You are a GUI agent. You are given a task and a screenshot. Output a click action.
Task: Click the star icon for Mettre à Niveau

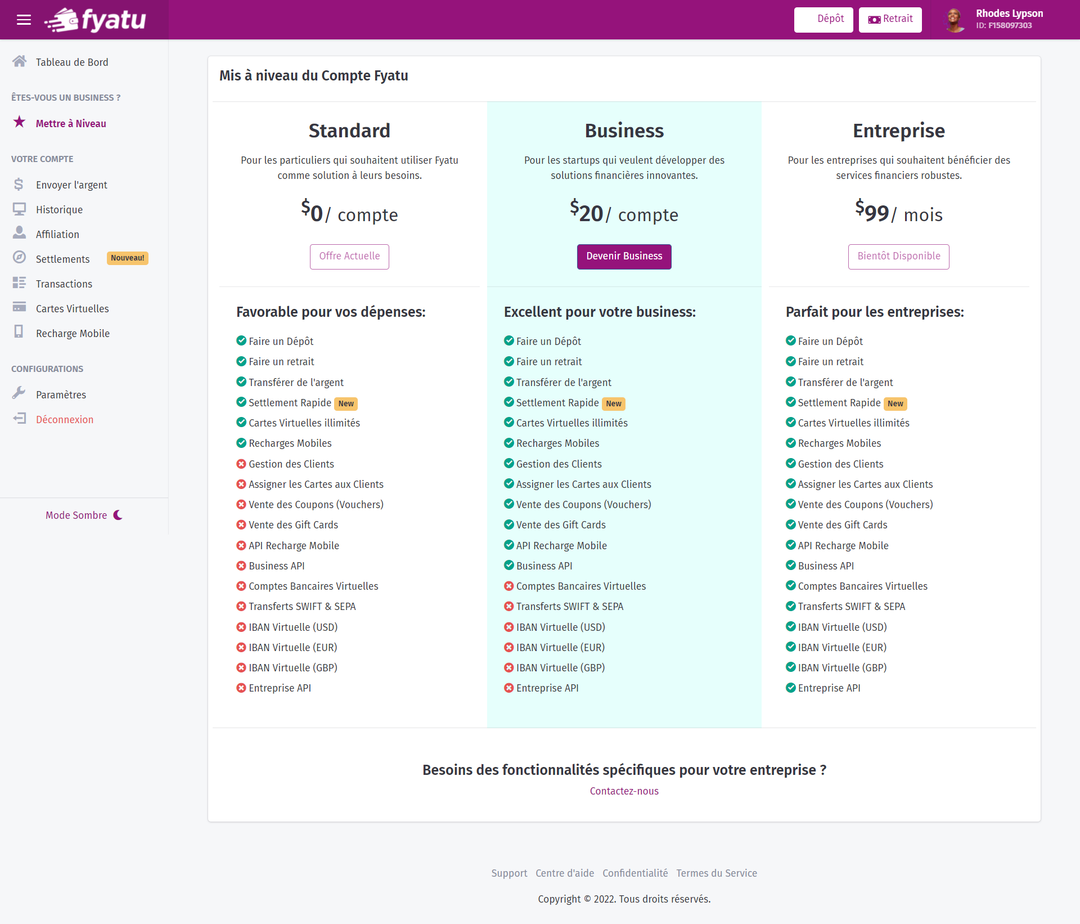point(19,122)
